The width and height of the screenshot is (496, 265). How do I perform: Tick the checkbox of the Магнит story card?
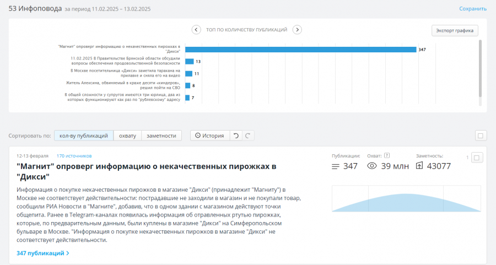point(477,158)
